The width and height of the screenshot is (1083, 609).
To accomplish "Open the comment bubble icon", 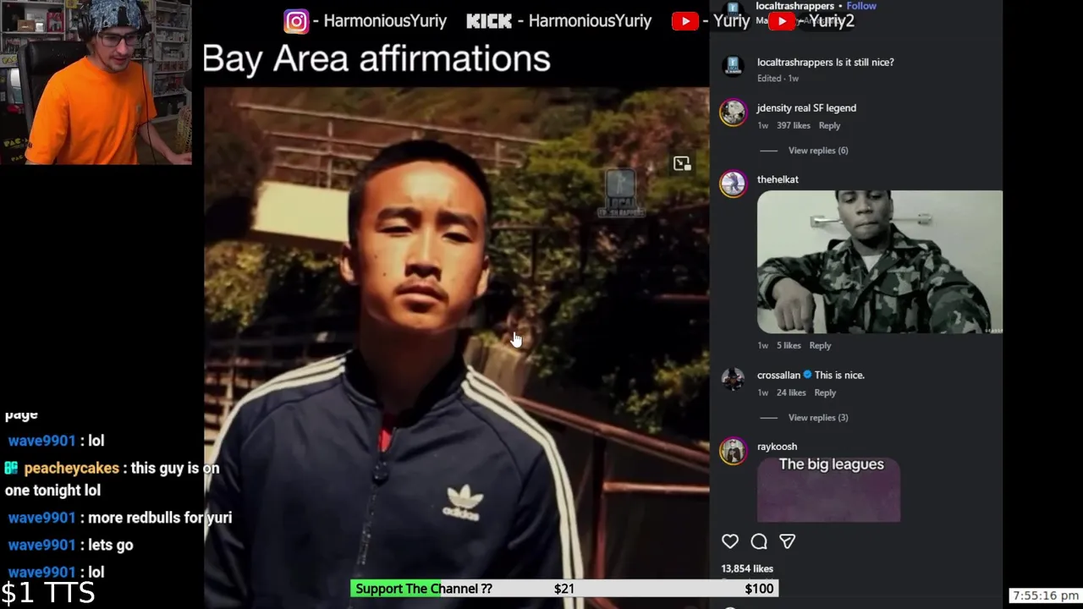I will 759,541.
